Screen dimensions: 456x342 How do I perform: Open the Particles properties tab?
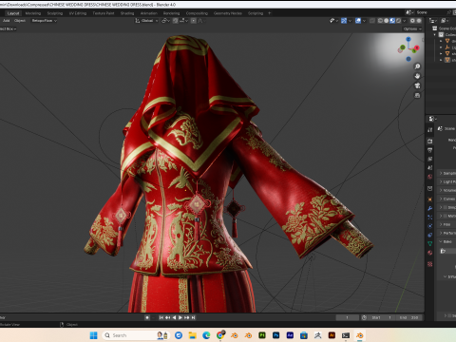(x=429, y=218)
